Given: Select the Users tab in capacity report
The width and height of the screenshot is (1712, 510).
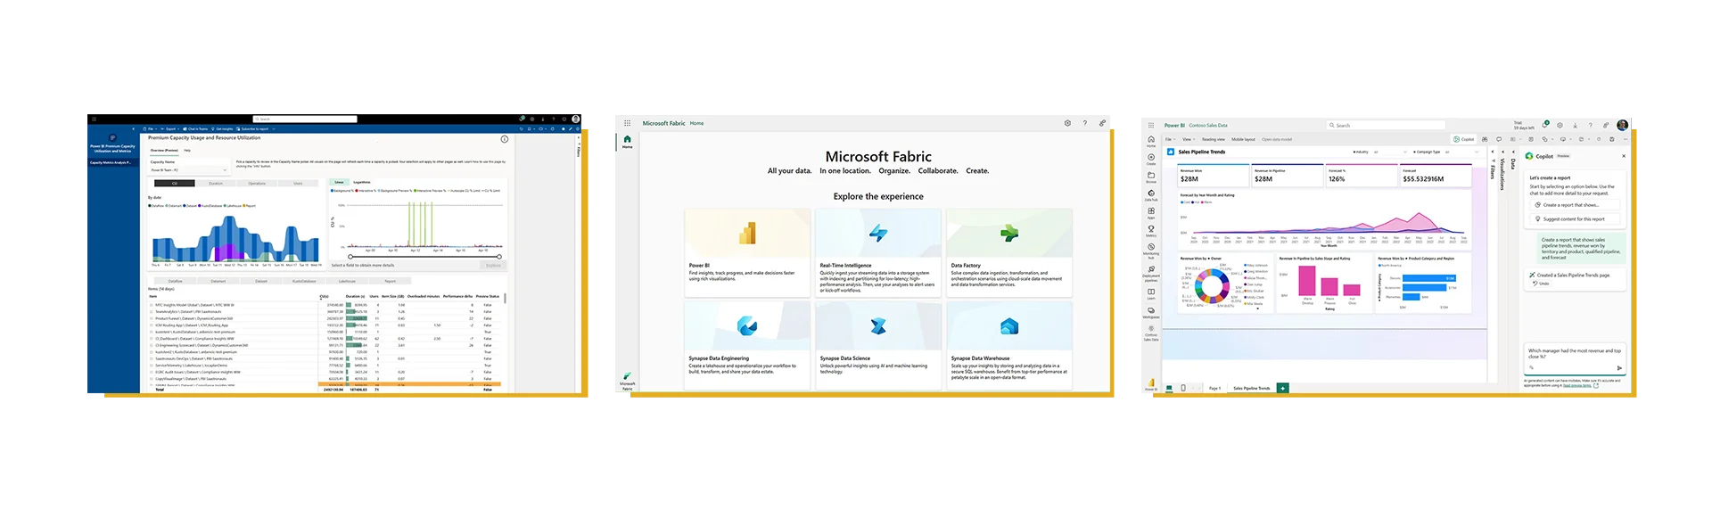Looking at the screenshot, I should point(298,184).
